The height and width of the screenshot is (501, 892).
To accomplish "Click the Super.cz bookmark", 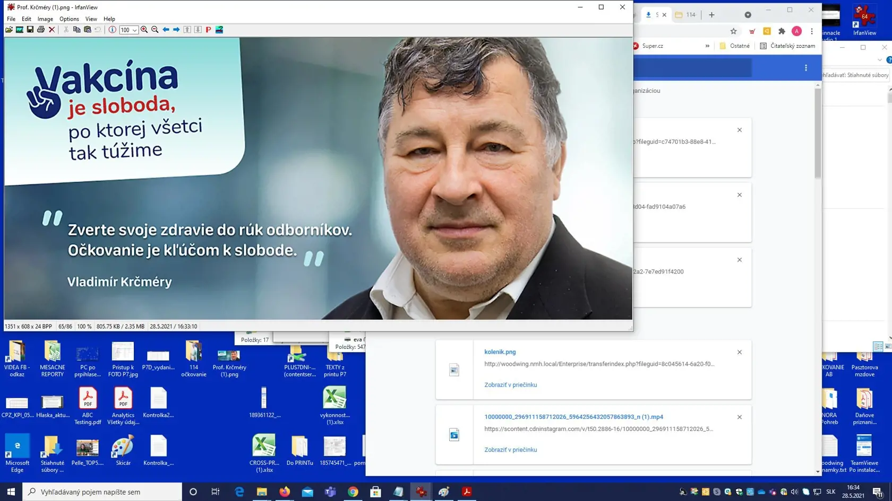I will [x=648, y=46].
